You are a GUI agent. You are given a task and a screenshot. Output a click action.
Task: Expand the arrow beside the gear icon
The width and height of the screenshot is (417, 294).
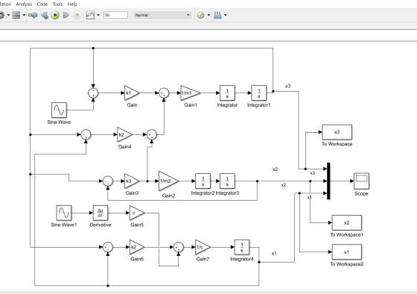click(x=8, y=15)
